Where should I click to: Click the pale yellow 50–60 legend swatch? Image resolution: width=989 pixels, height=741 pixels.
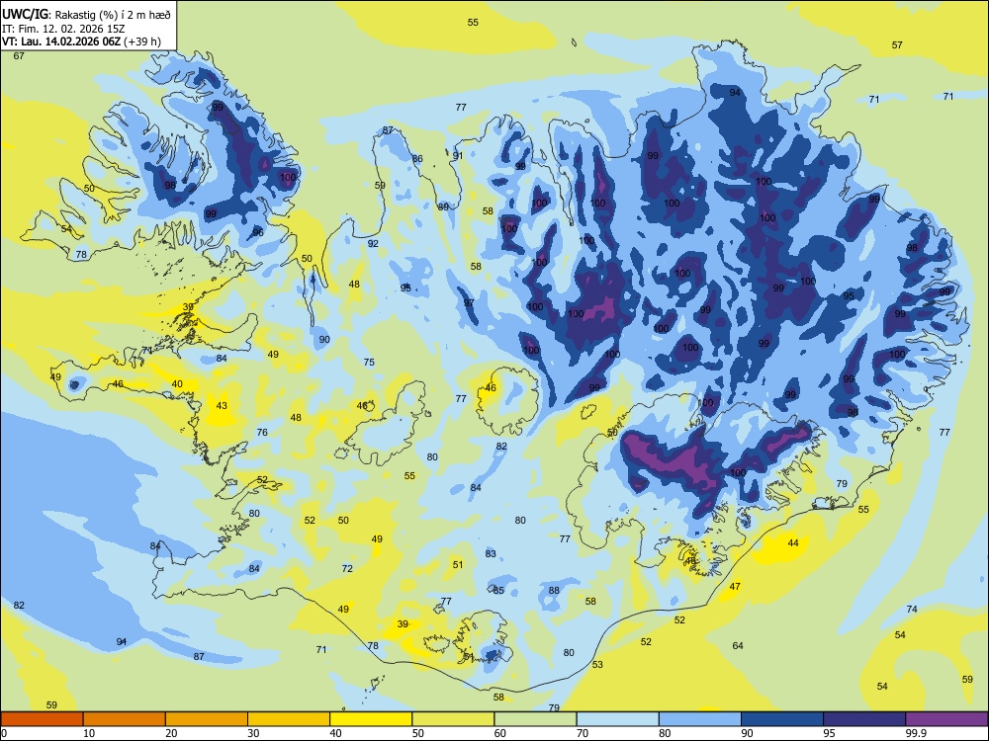point(453,719)
